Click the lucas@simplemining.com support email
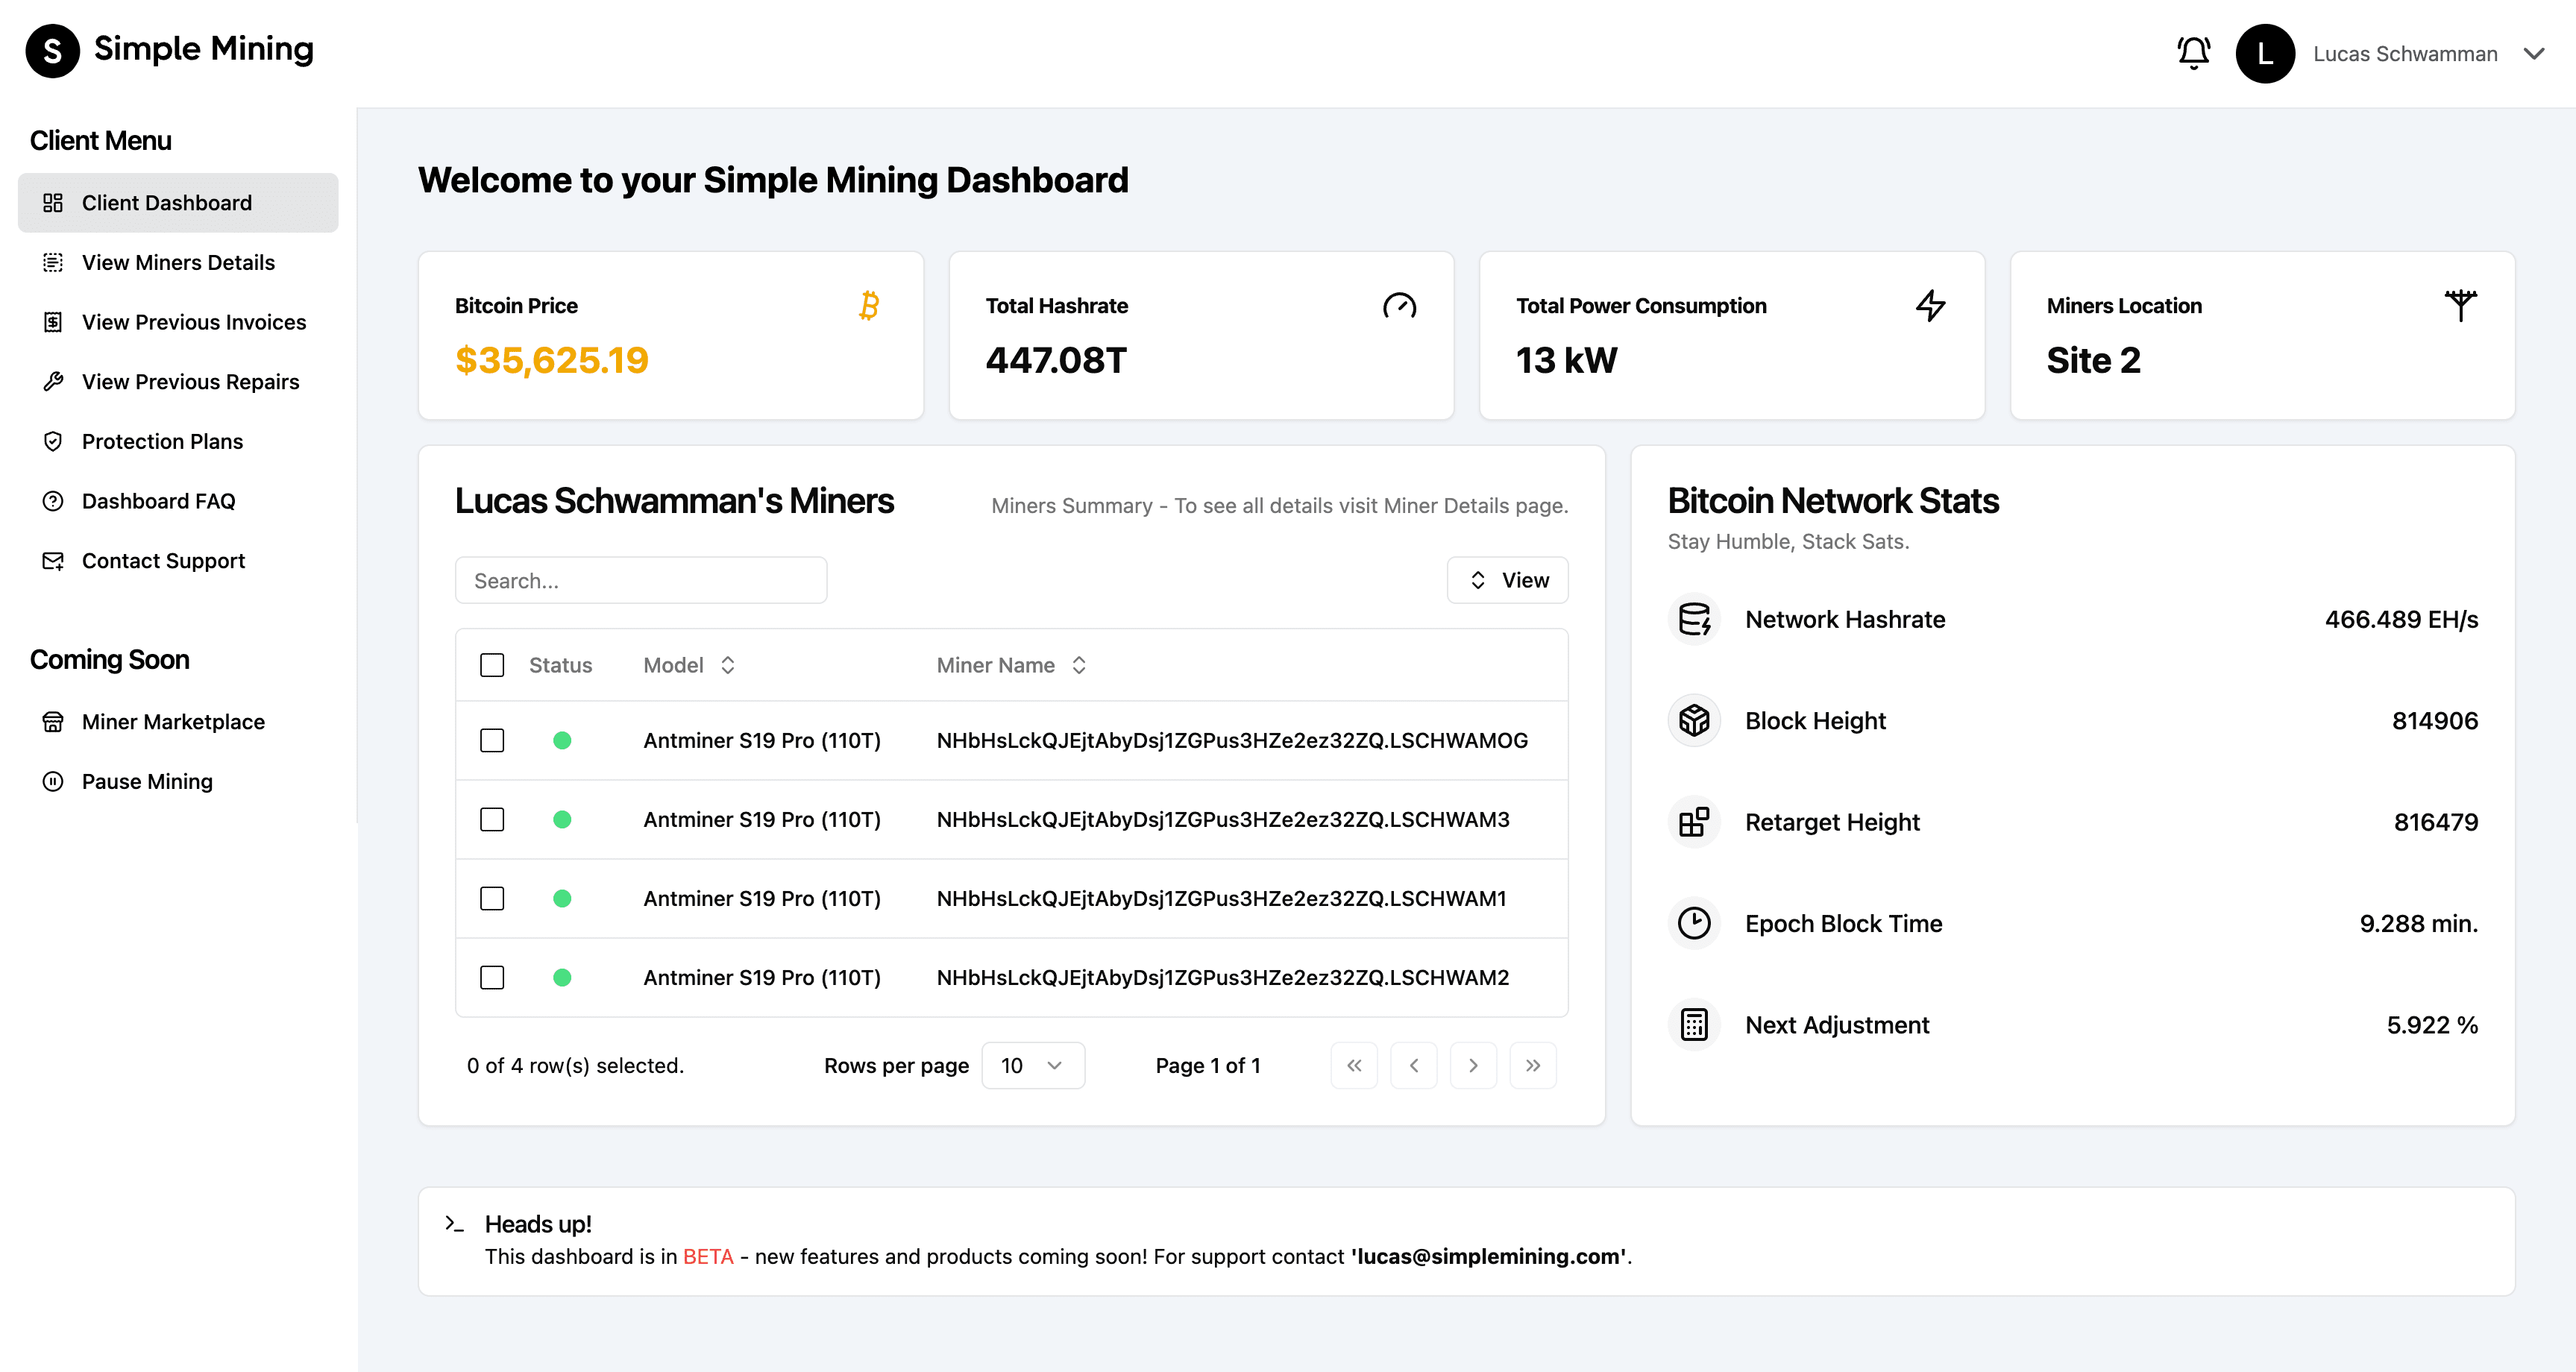2576x1372 pixels. pyautogui.click(x=1490, y=1256)
